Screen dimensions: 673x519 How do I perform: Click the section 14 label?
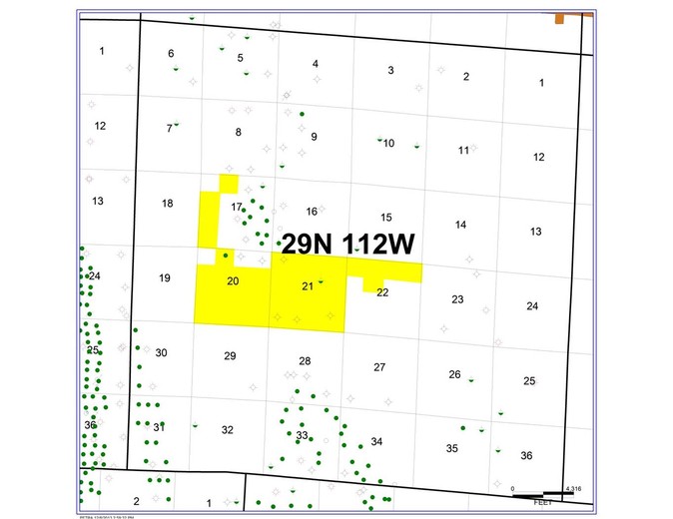pyautogui.click(x=461, y=225)
